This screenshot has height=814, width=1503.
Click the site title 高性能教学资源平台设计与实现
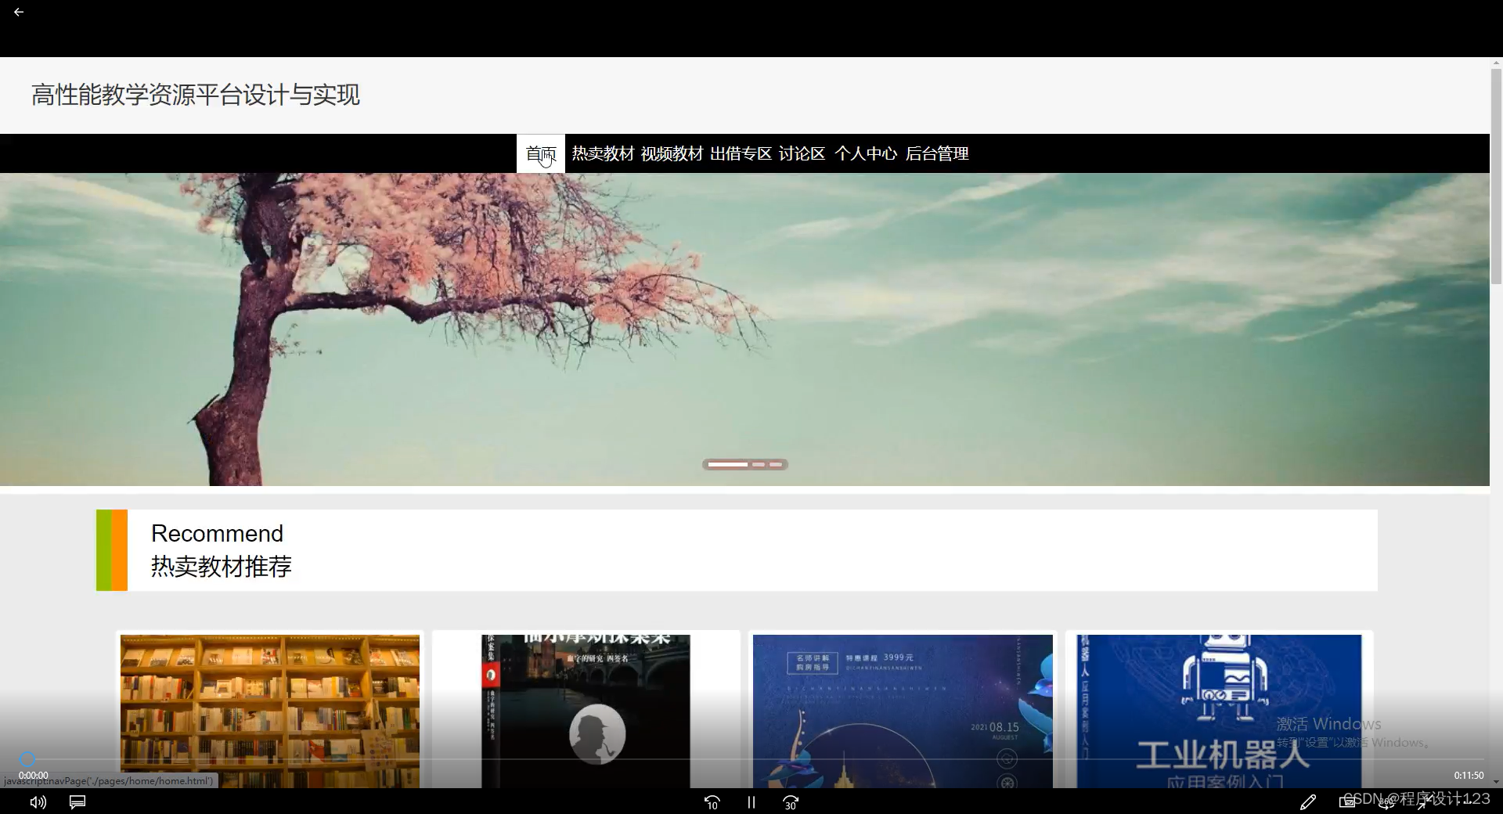pos(196,95)
